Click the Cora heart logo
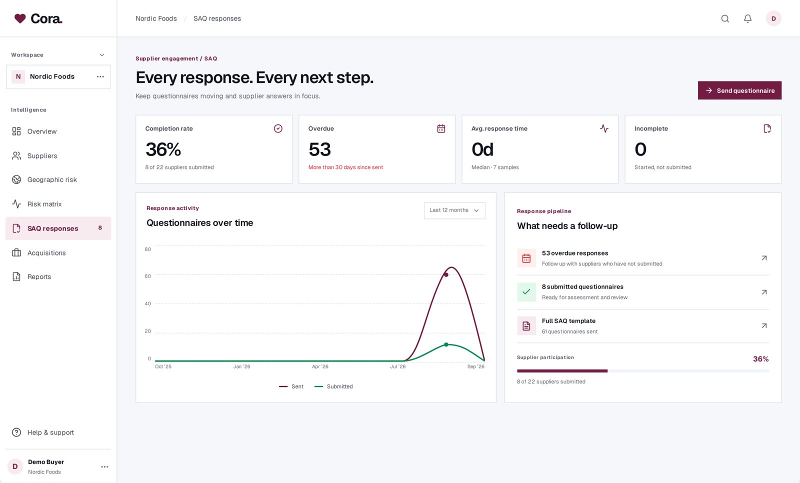This screenshot has width=800, height=483. pos(20,18)
